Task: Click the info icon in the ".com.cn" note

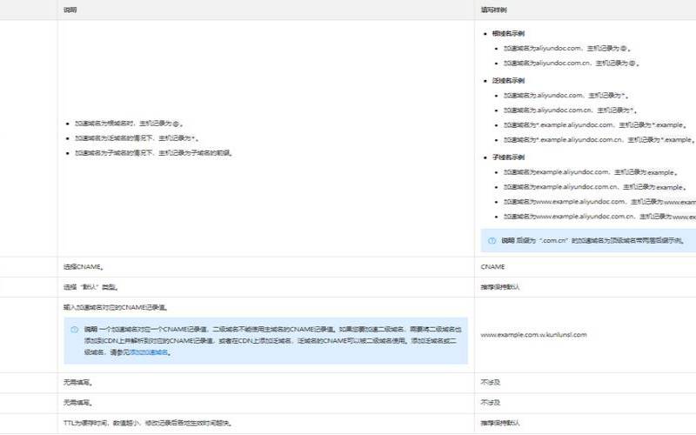Action: [x=492, y=241]
